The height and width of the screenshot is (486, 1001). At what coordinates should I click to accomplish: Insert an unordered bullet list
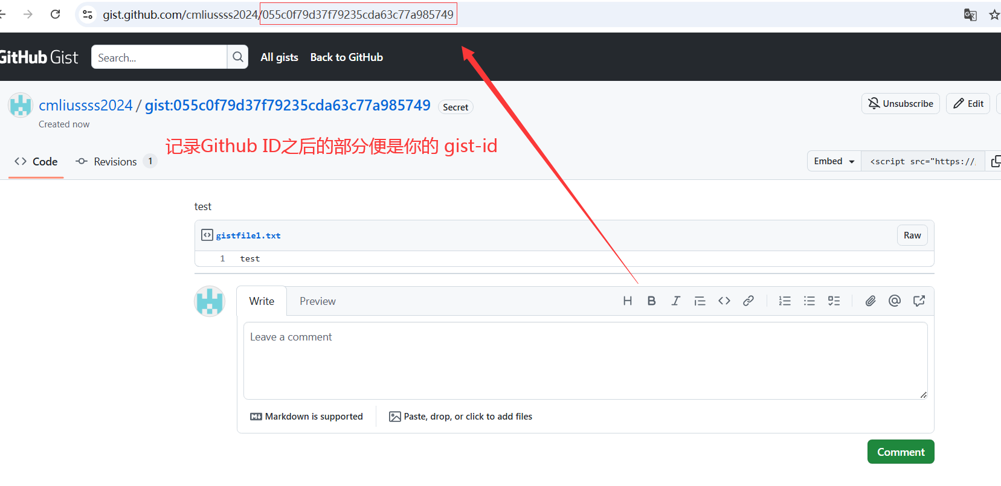(809, 301)
